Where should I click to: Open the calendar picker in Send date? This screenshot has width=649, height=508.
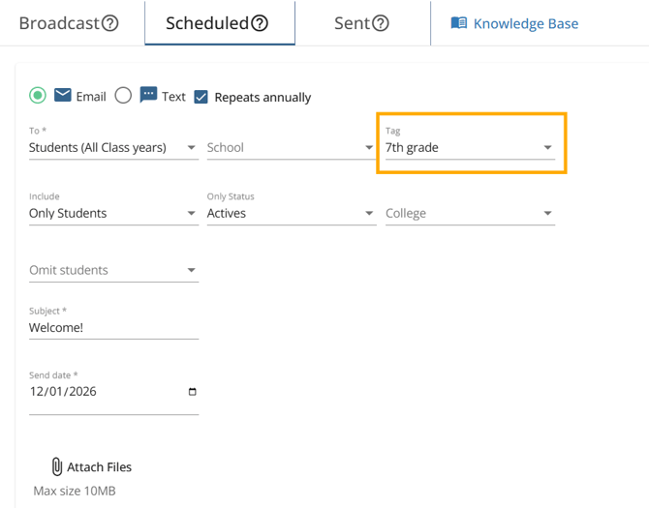coord(192,392)
